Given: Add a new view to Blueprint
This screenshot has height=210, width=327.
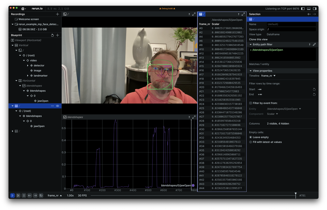Looking at the screenshot, I should (57, 35).
